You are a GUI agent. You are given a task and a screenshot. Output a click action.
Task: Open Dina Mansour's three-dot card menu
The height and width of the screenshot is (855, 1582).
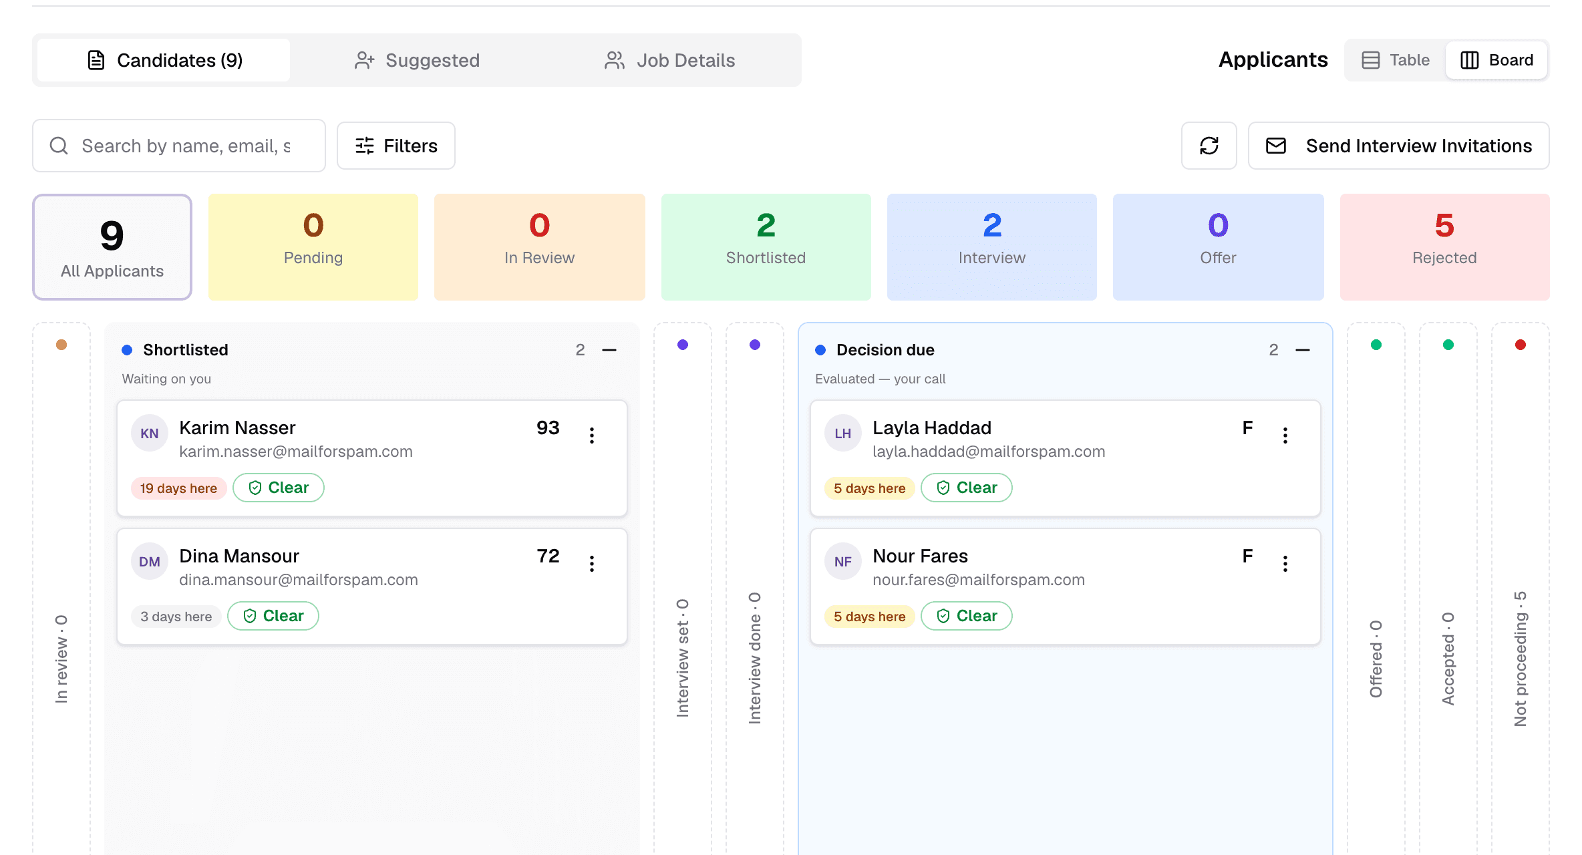point(592,564)
